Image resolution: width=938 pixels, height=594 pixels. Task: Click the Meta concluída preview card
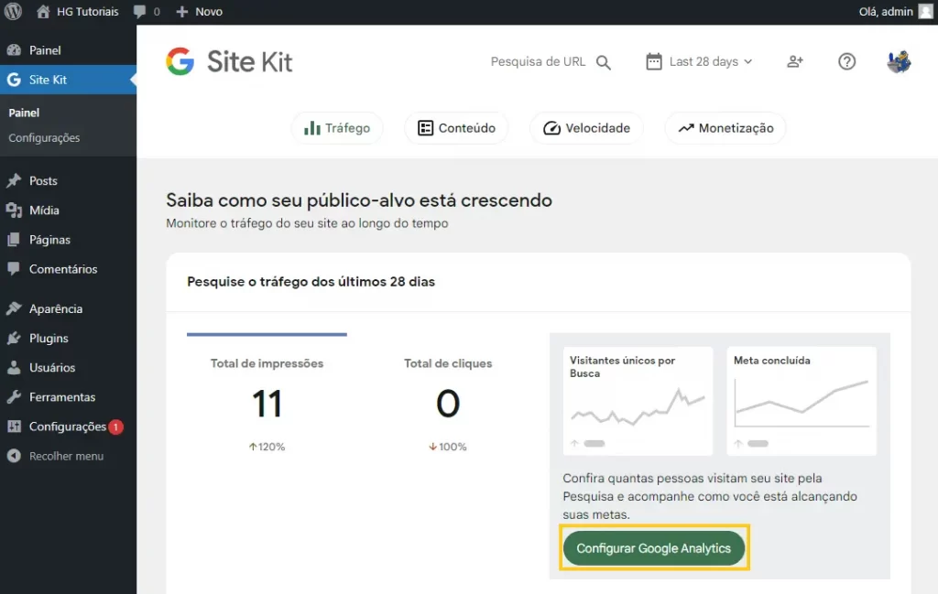[802, 401]
